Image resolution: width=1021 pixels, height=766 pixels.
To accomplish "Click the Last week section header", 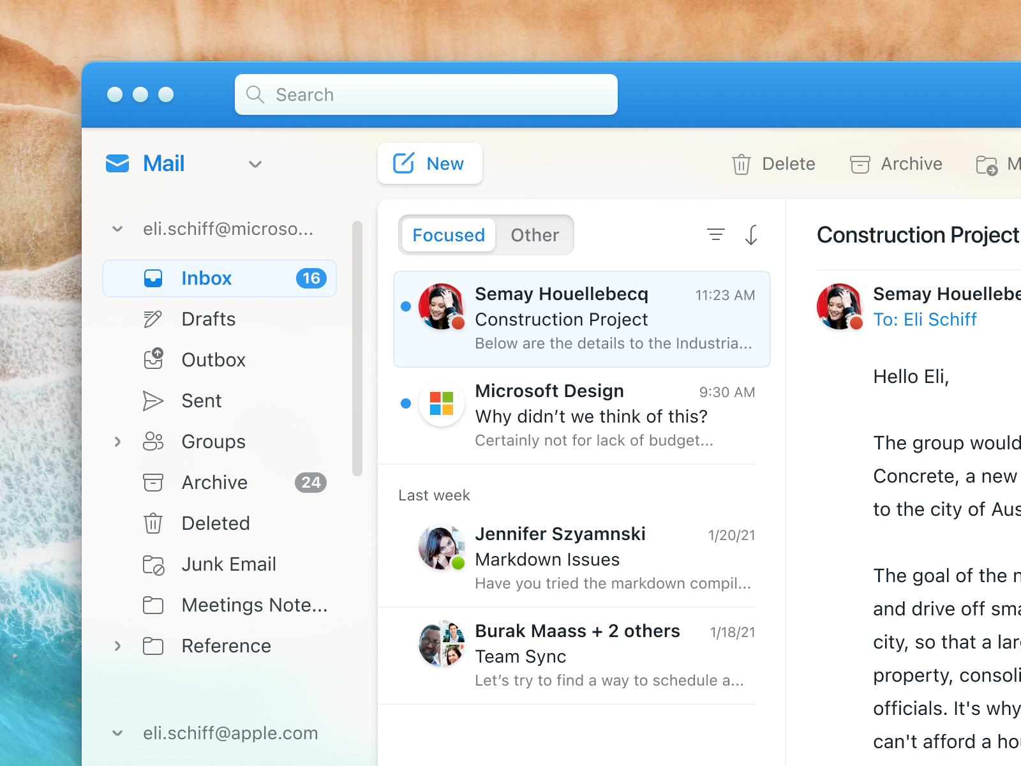I will pos(434,495).
